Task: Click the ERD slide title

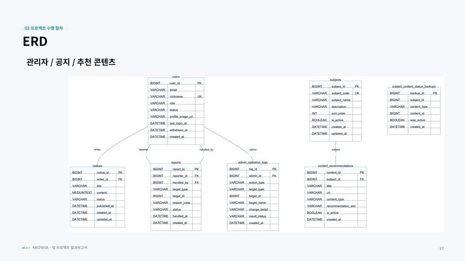Action: (x=35, y=42)
